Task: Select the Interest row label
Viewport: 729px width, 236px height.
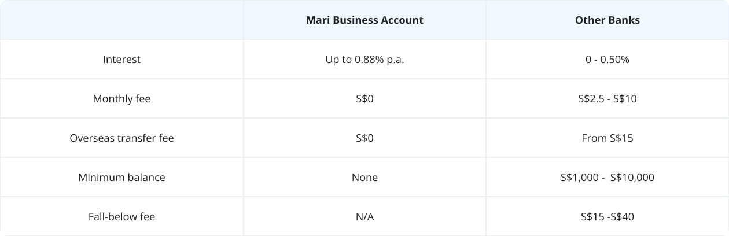Action: (x=122, y=60)
